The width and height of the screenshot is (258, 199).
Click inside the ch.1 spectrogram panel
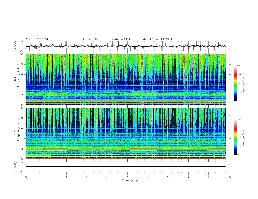[125, 79]
